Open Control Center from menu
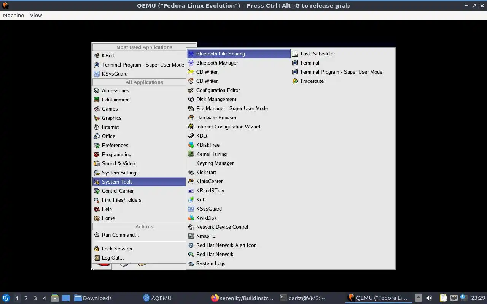The image size is (487, 304). [139, 191]
